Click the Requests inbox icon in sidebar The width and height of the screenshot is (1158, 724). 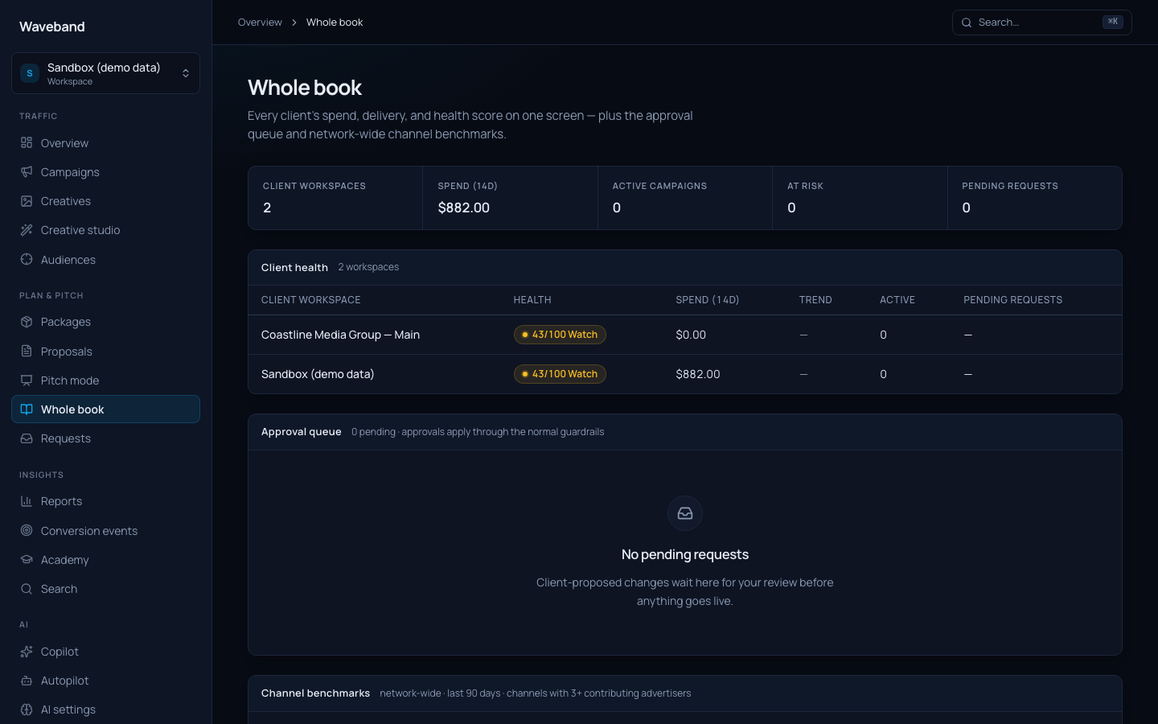(27, 438)
